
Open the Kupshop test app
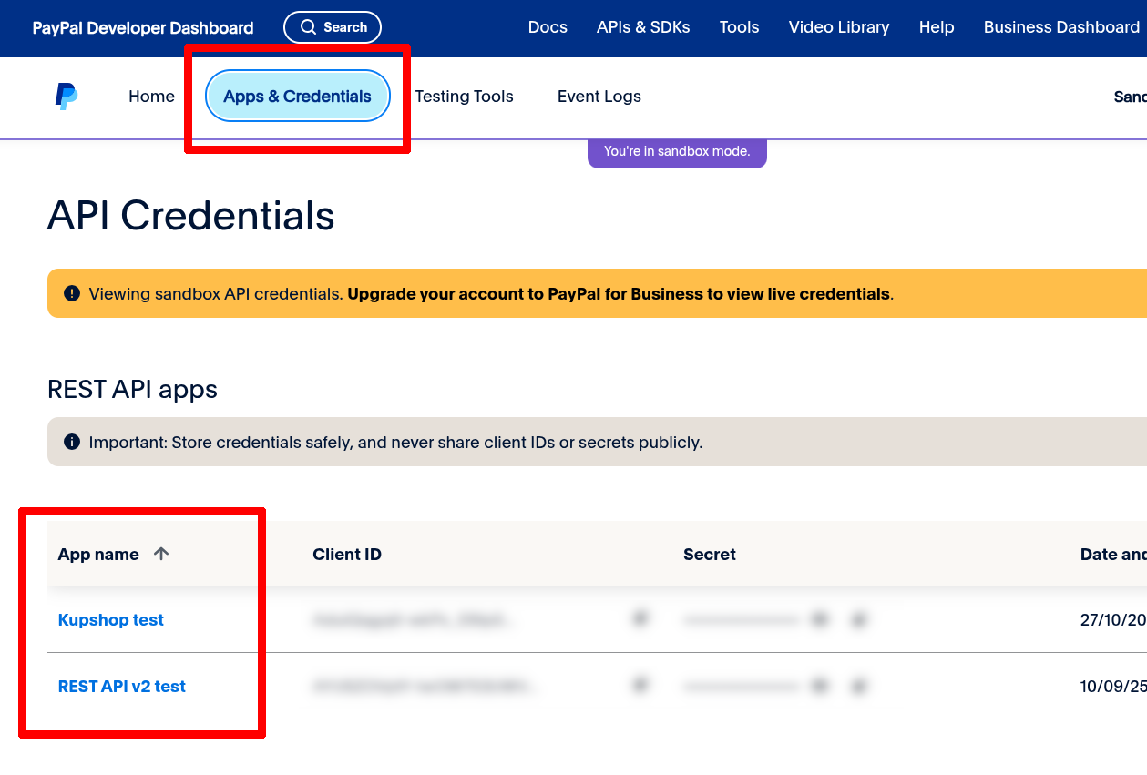pos(111,620)
